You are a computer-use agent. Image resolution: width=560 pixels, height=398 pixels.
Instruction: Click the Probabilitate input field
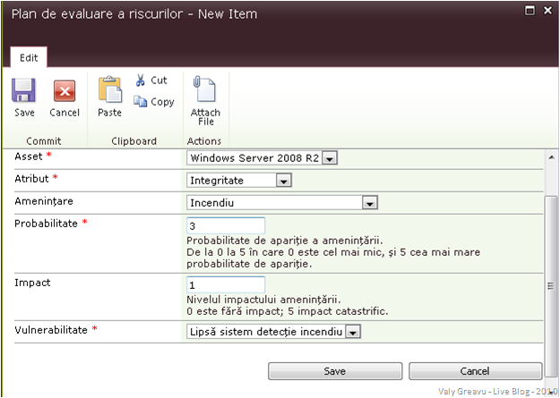[226, 225]
